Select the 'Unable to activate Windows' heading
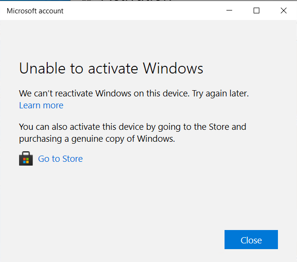Viewport: 297px width, 262px height. point(111,68)
